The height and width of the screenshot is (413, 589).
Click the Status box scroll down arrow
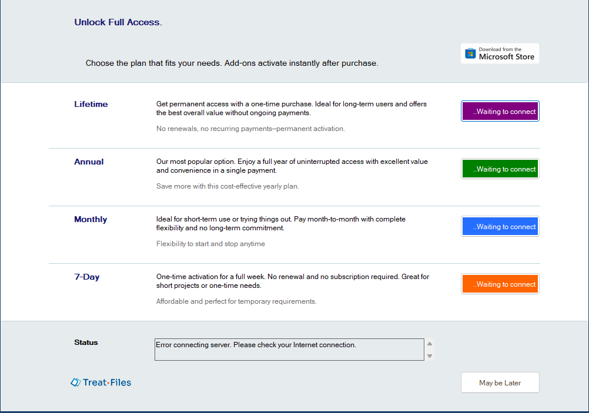click(430, 355)
